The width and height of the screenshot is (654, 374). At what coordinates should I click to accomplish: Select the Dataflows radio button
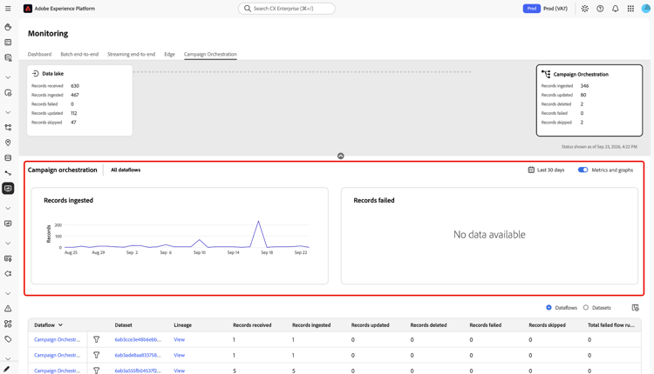point(548,307)
